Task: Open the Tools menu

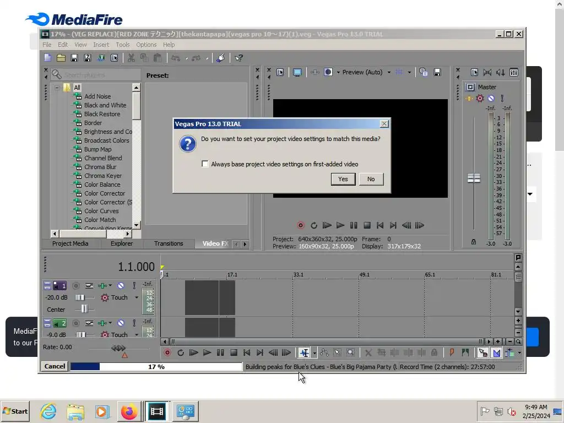Action: [x=123, y=45]
